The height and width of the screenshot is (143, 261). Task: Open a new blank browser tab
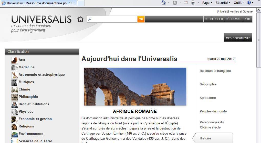pos(81,3)
